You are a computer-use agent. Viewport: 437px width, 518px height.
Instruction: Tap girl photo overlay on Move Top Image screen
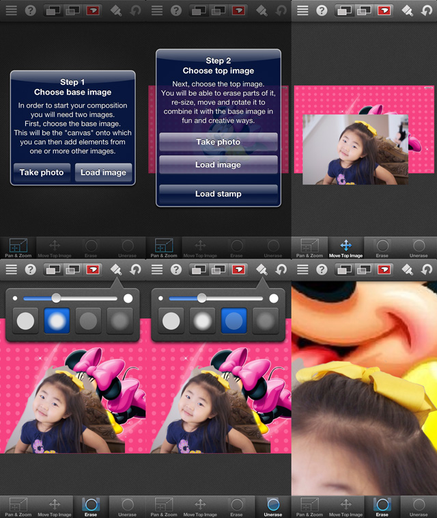(355, 150)
